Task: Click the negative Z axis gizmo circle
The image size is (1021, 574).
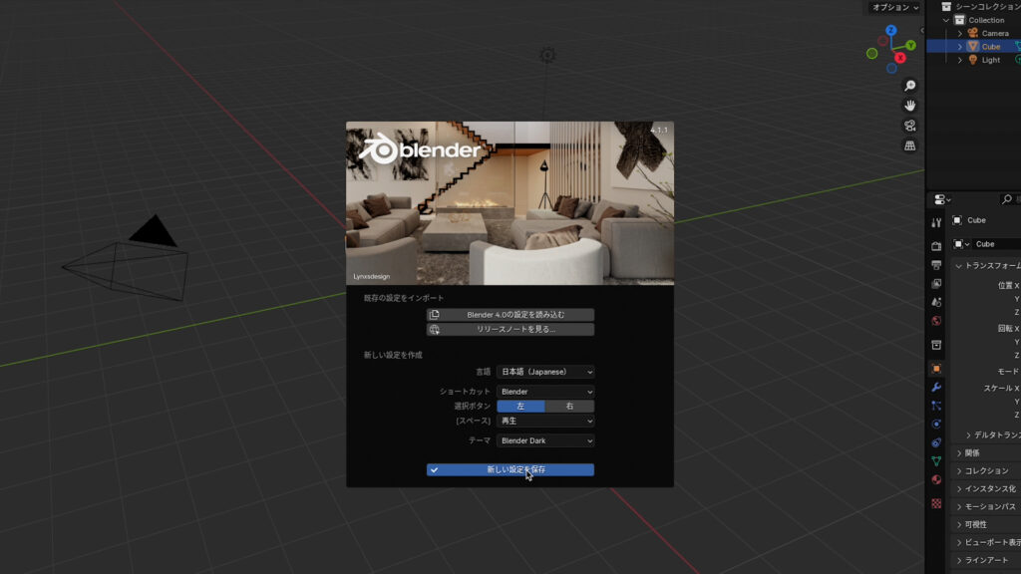Action: click(891, 69)
